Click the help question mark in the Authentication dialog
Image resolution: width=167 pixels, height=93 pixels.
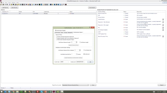click(90, 27)
